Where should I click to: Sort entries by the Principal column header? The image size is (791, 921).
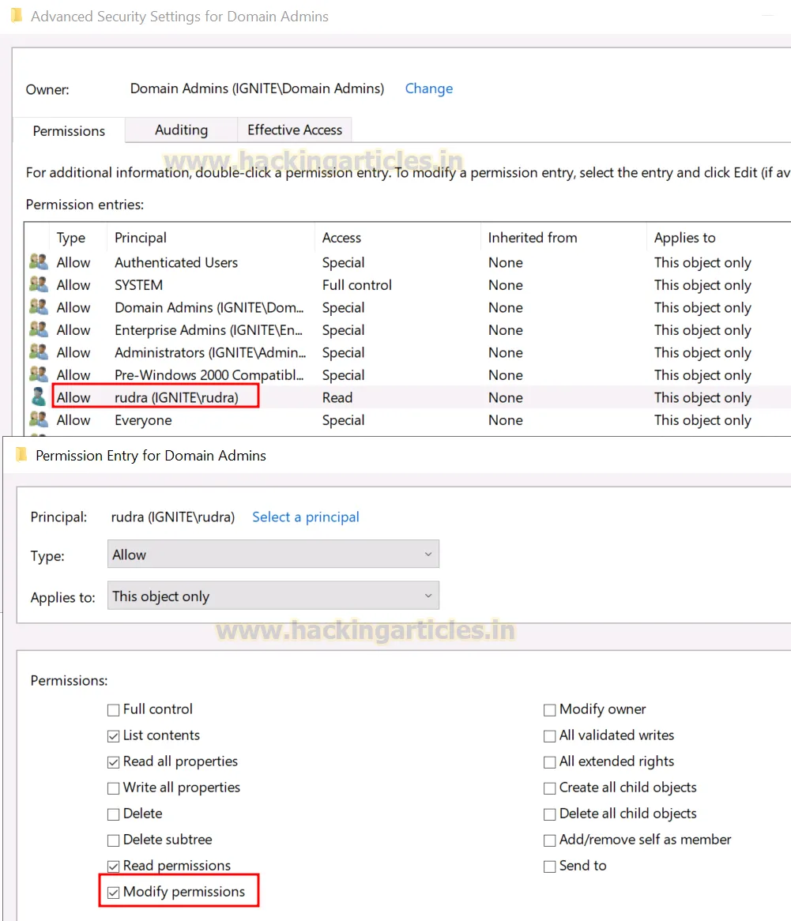point(141,238)
